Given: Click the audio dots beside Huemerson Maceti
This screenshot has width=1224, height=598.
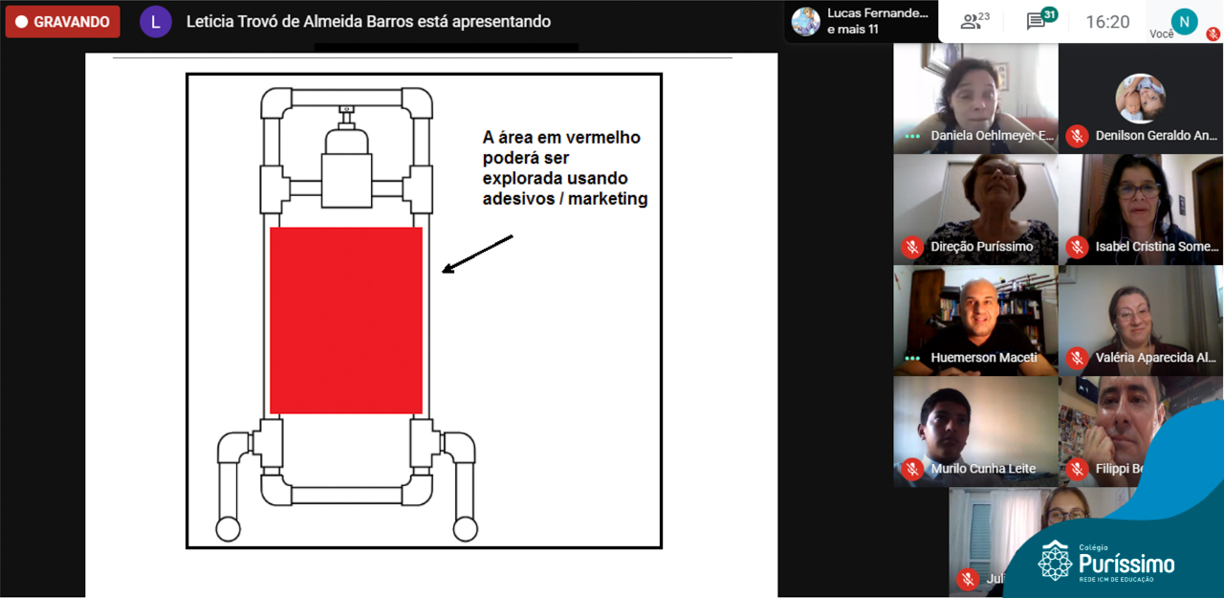Looking at the screenshot, I should [912, 358].
